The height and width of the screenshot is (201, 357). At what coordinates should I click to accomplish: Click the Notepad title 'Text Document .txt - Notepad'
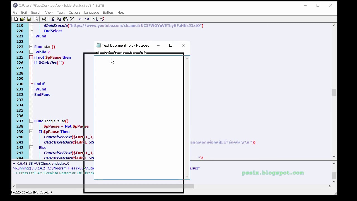pos(126,45)
